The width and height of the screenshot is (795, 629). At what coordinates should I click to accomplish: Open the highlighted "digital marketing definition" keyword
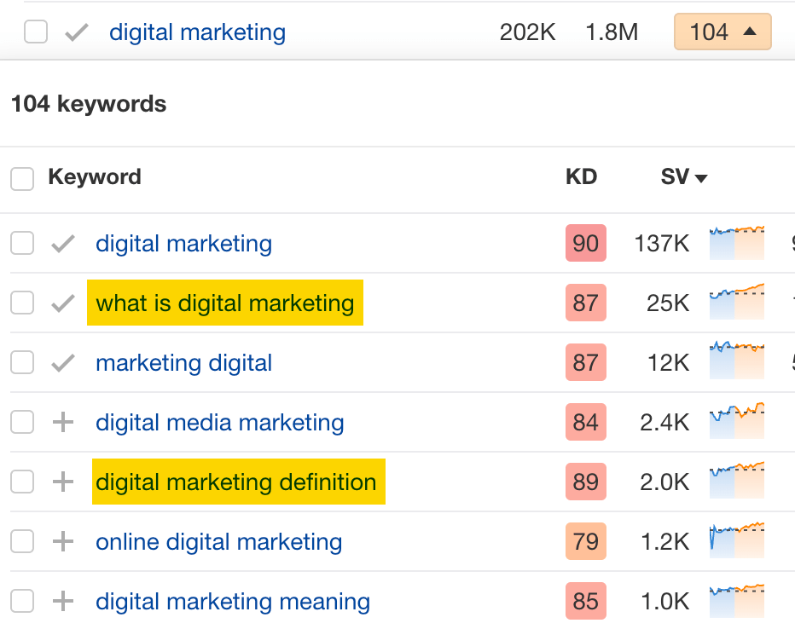tap(238, 482)
